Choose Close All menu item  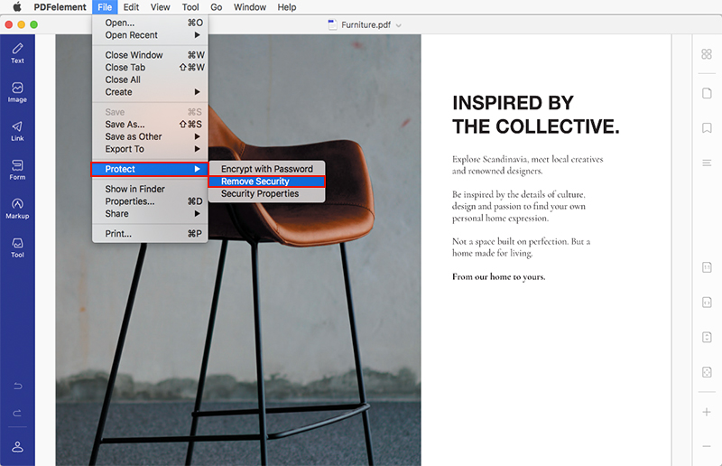[x=150, y=79]
